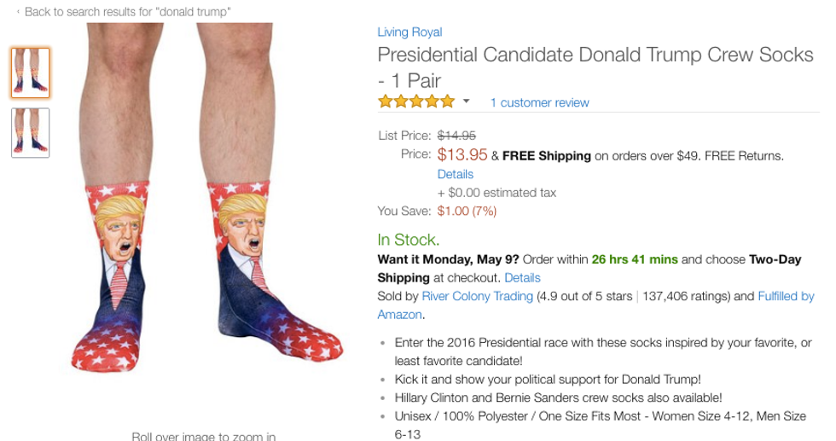The width and height of the screenshot is (836, 441).
Task: Click the crossed-out $14.95 list price
Action: pyautogui.click(x=456, y=136)
